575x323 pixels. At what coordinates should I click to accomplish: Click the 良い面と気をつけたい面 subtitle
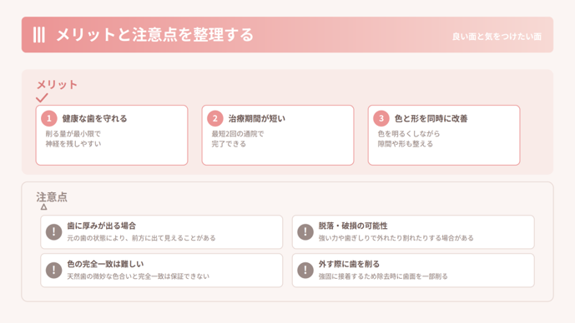497,37
